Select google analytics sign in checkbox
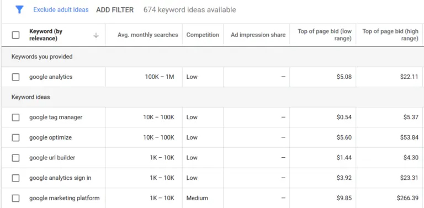This screenshot has height=208, width=424. 15,178
